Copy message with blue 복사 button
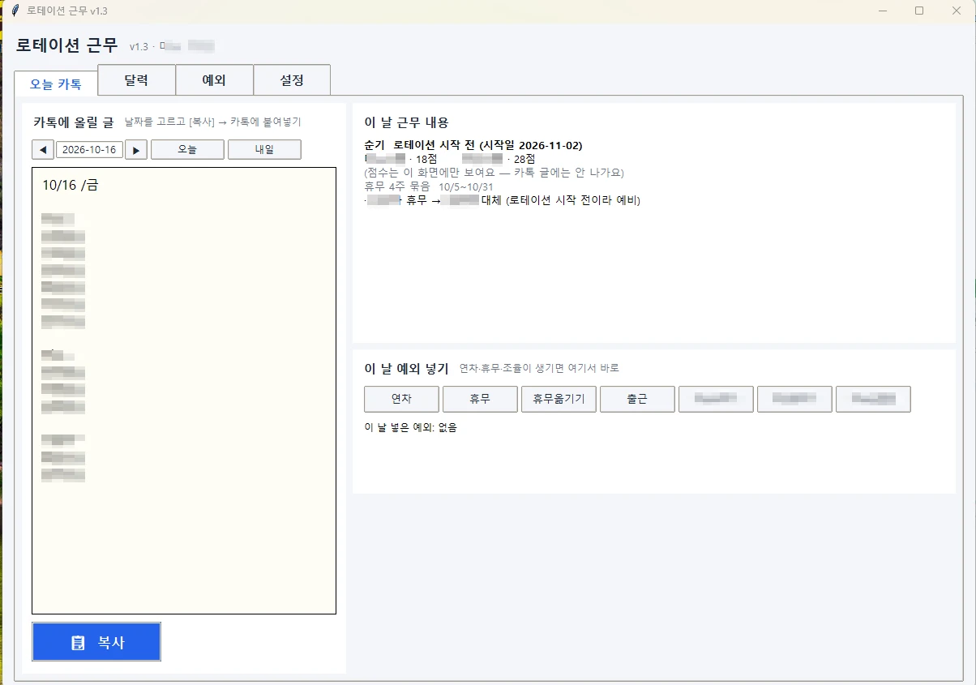 point(96,642)
